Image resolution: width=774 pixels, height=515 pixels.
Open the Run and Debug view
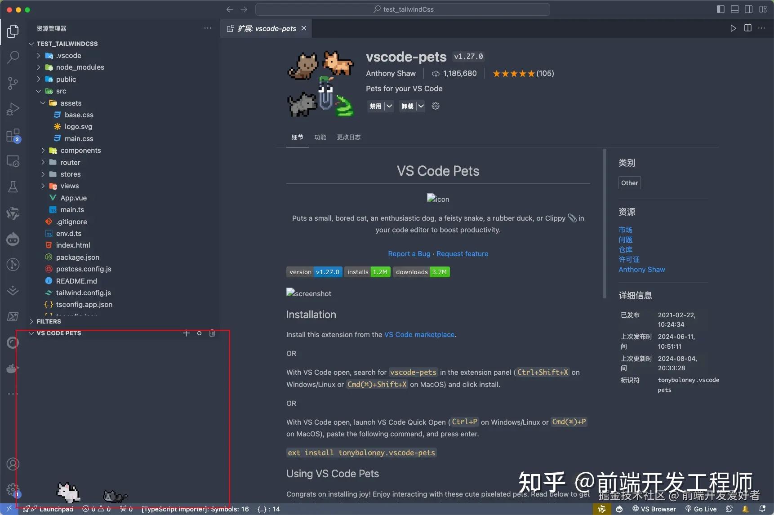[x=13, y=109]
